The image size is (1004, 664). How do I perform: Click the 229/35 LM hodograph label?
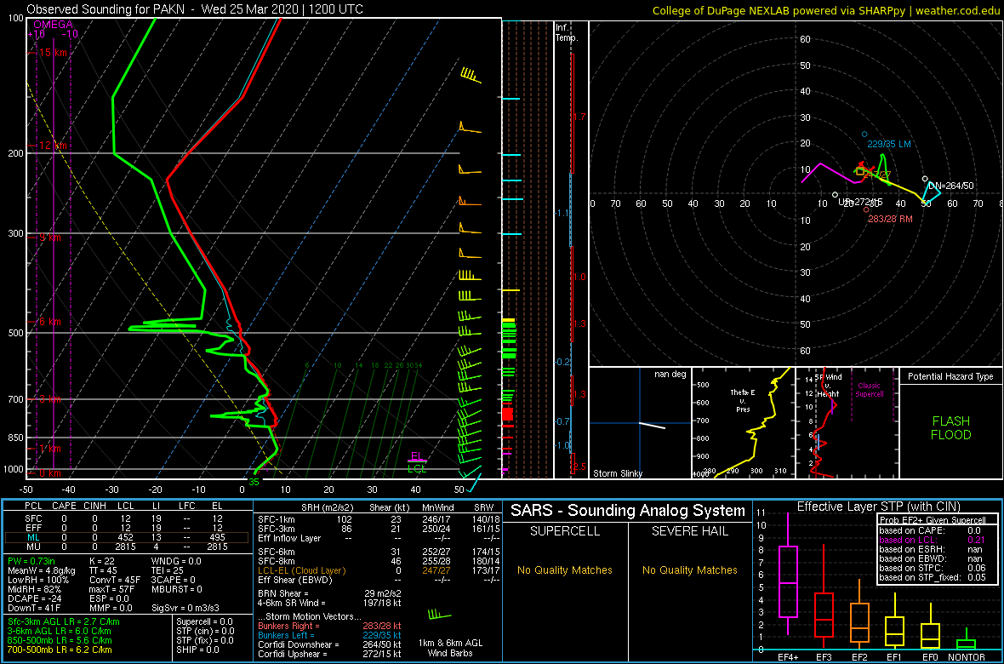click(x=889, y=144)
